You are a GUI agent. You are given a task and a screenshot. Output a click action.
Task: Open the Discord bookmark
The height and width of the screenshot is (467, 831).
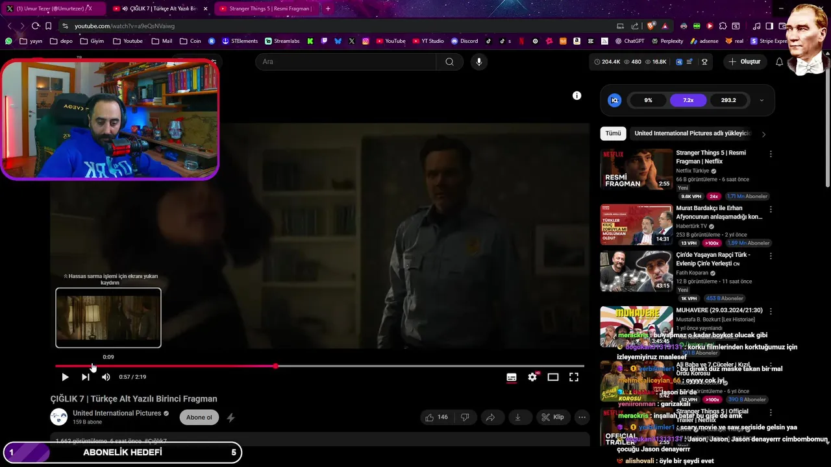click(464, 41)
